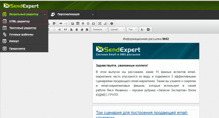Print the message using printer icon
The image size is (219, 118).
(112, 23)
